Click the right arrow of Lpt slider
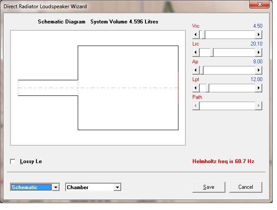277x210 pixels. [258, 88]
